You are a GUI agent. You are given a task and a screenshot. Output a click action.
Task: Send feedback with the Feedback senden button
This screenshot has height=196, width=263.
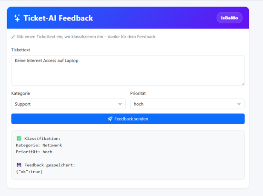click(x=128, y=119)
